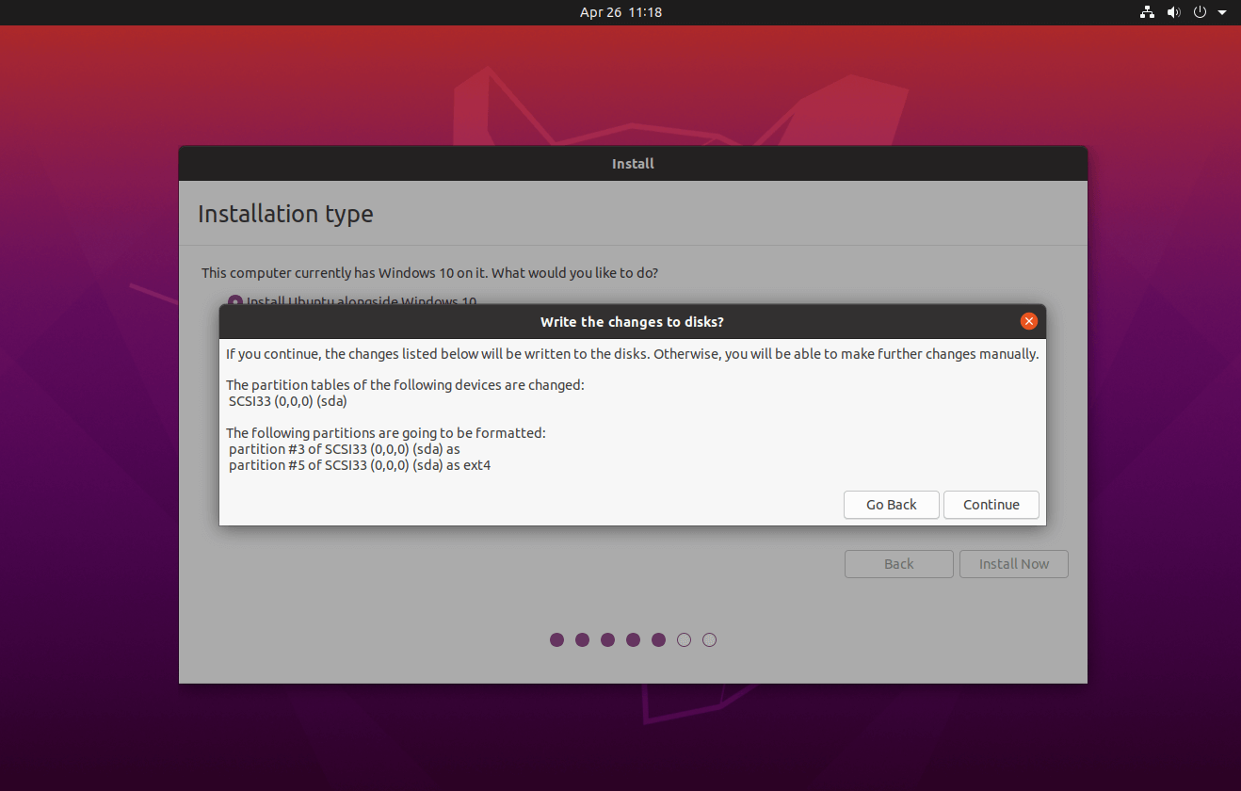Select Install Ubuntu alongside Windows 10 radio

click(235, 301)
